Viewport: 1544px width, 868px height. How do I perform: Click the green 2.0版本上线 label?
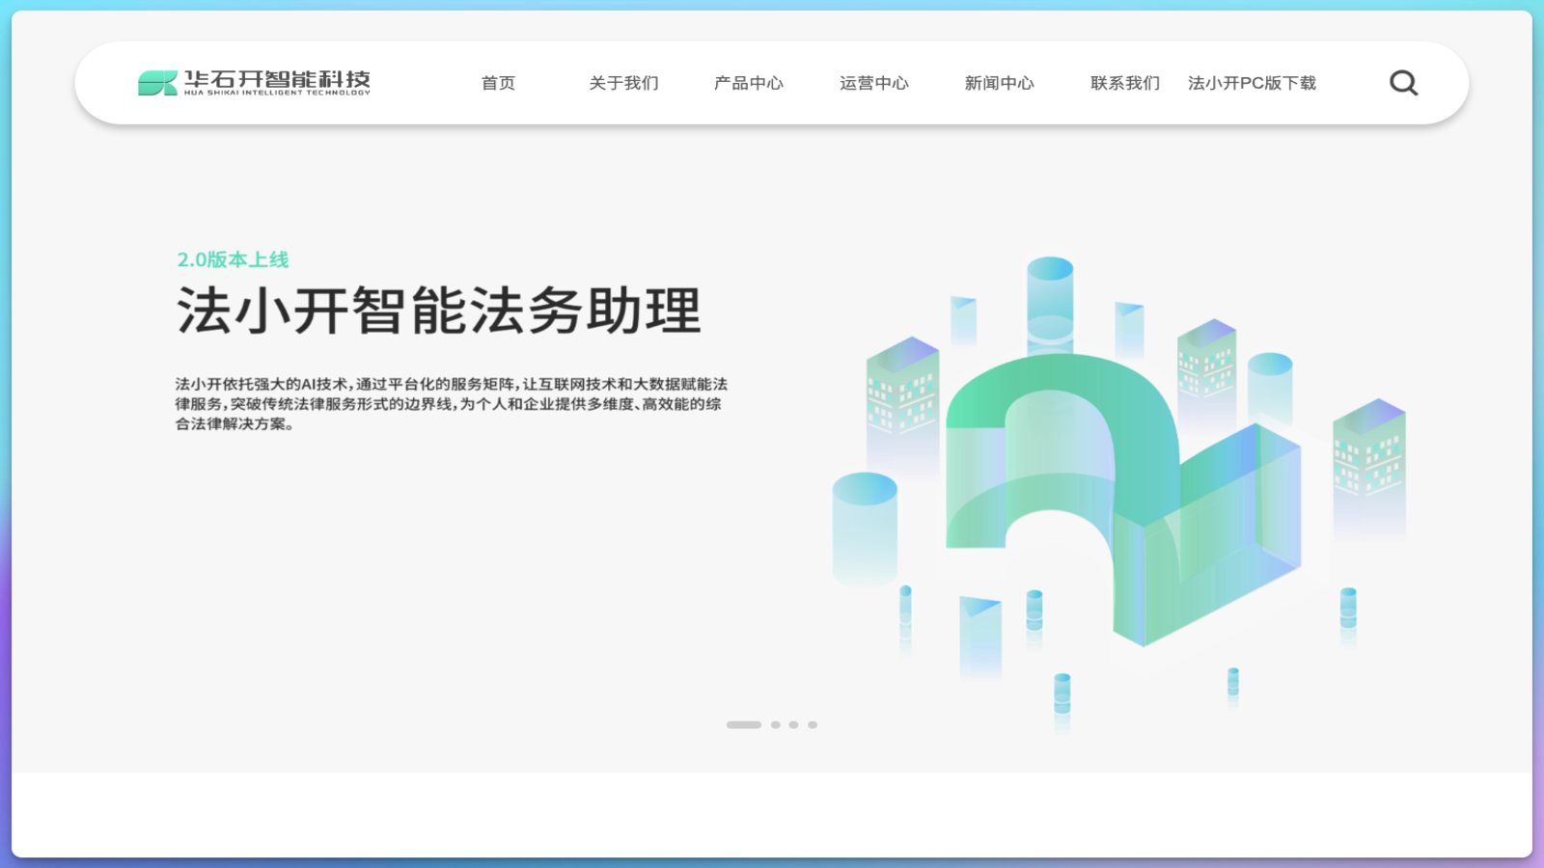tap(233, 259)
